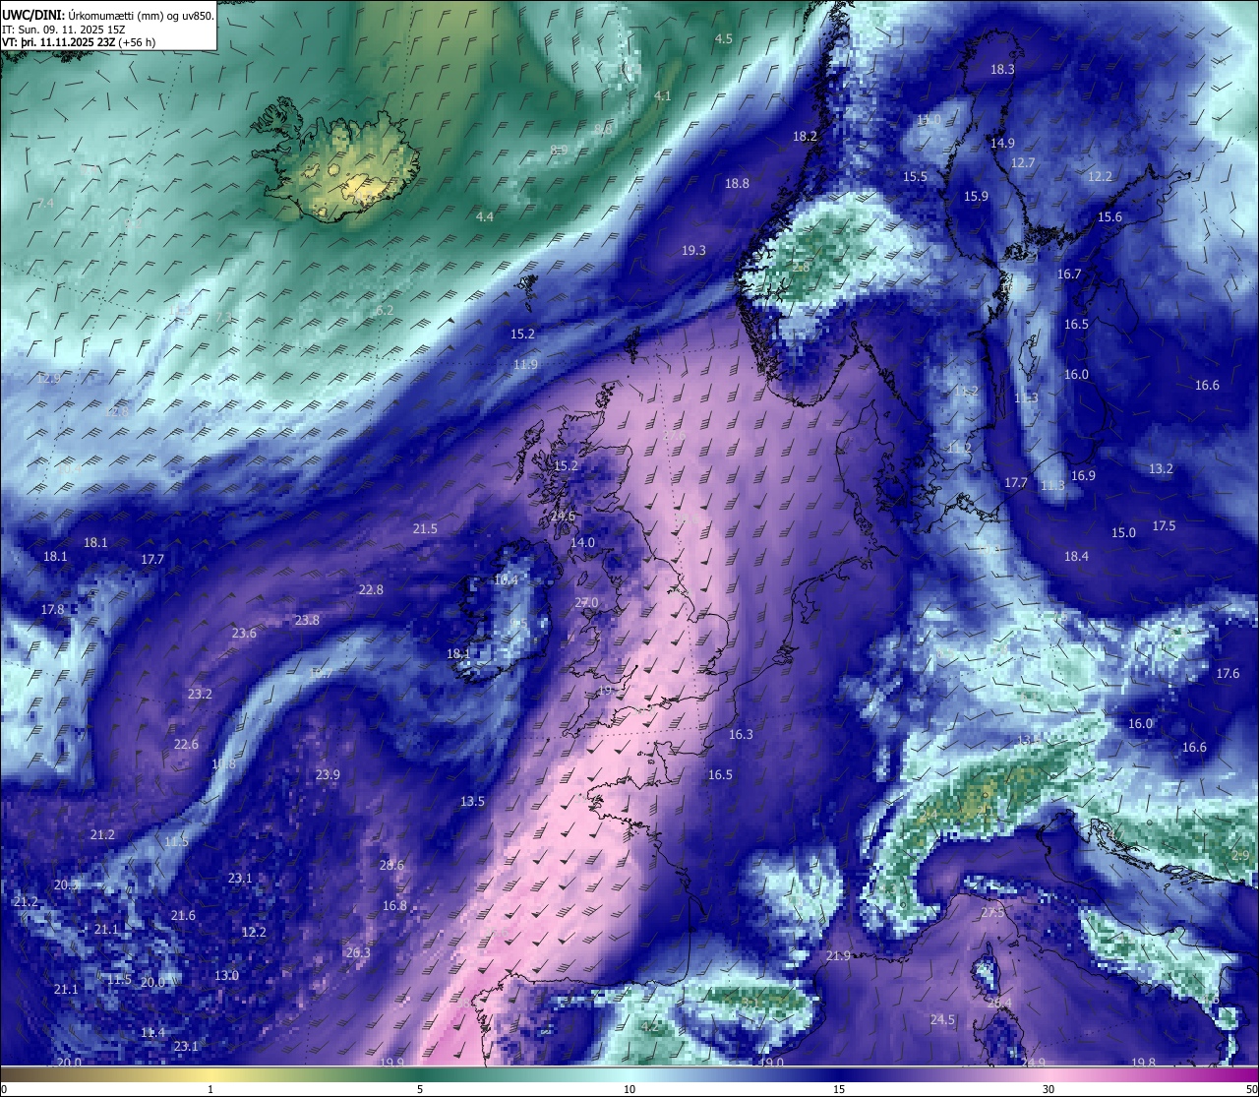Viewport: 1259px width, 1097px height.
Task: Click the 22.6 value label in the Atlantic
Action: point(186,745)
